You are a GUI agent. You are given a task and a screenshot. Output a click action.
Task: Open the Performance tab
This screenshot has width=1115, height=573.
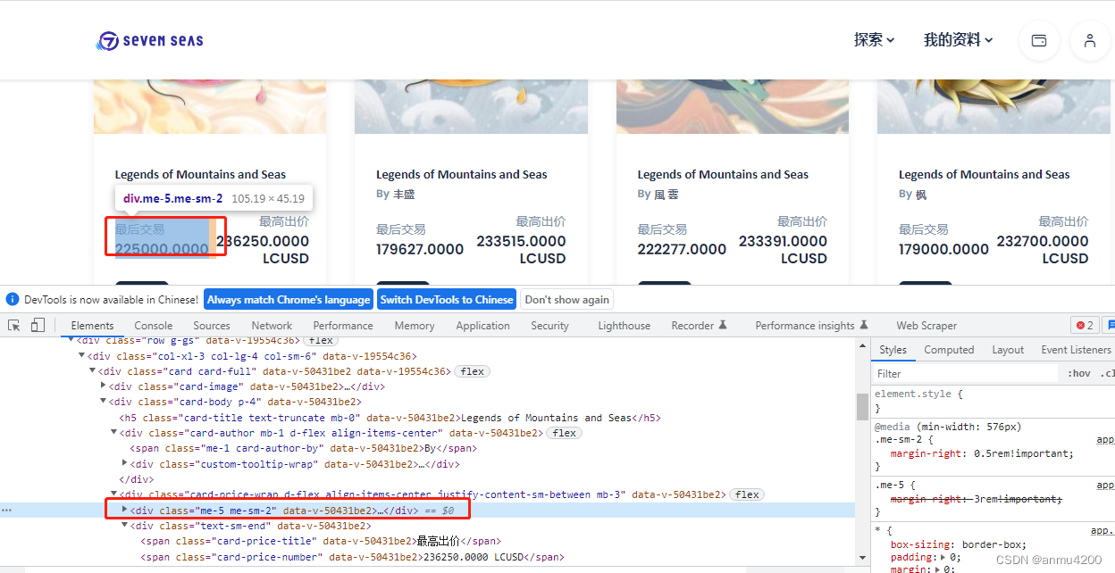[x=343, y=326]
